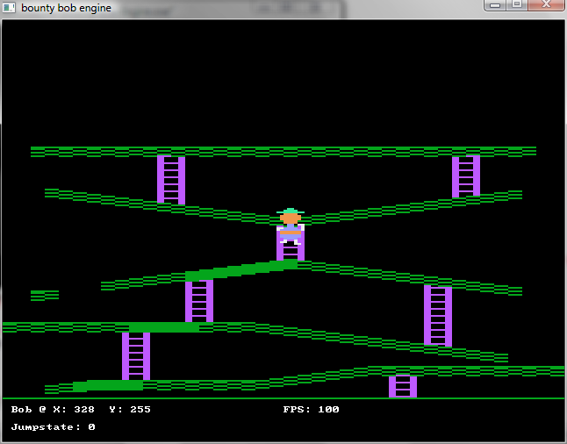Click the solid green section on bottom-left platform
Image resolution: width=567 pixels, height=444 pixels.
tap(110, 385)
